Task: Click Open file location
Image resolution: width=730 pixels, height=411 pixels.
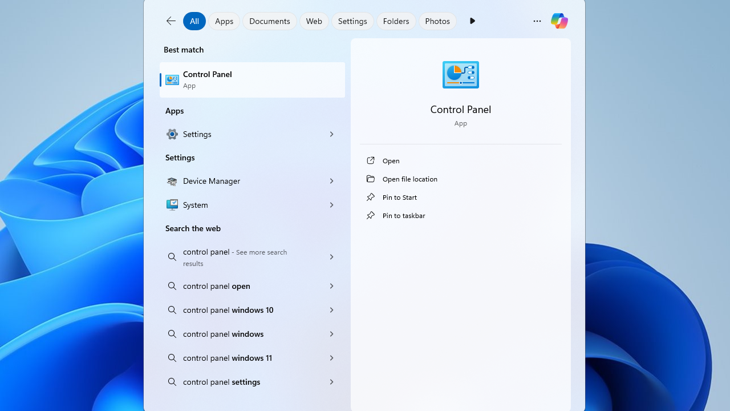Action: [409, 179]
